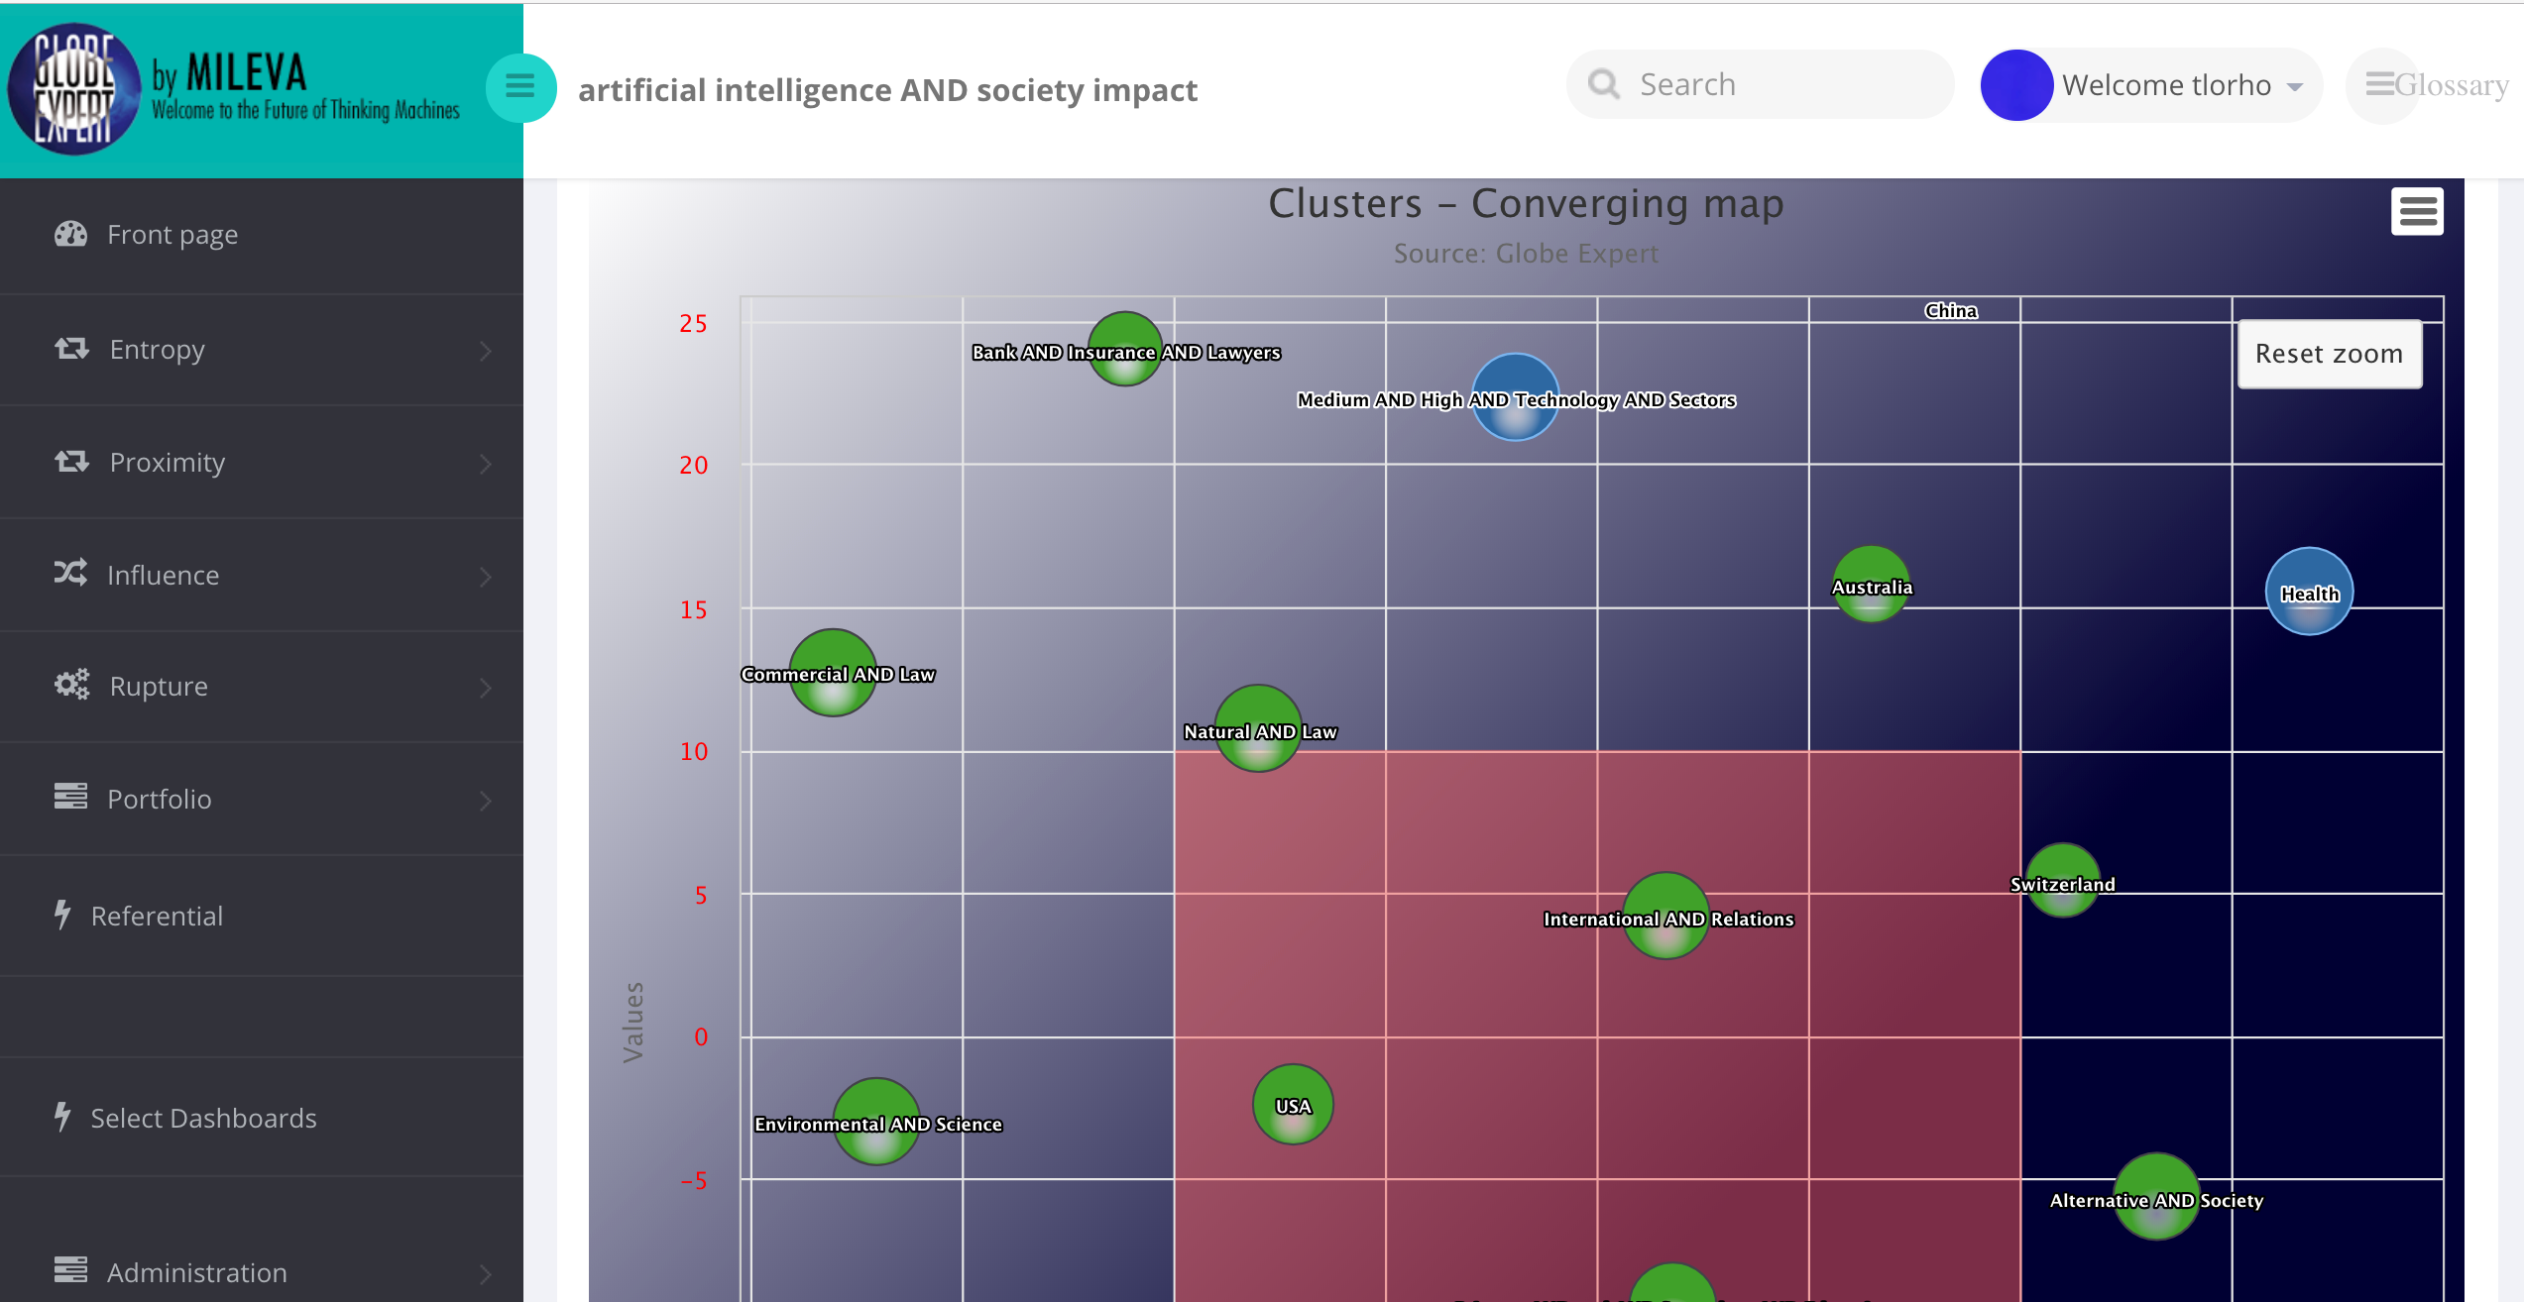
Task: Click the Globe Expert logo
Action: coord(74,89)
